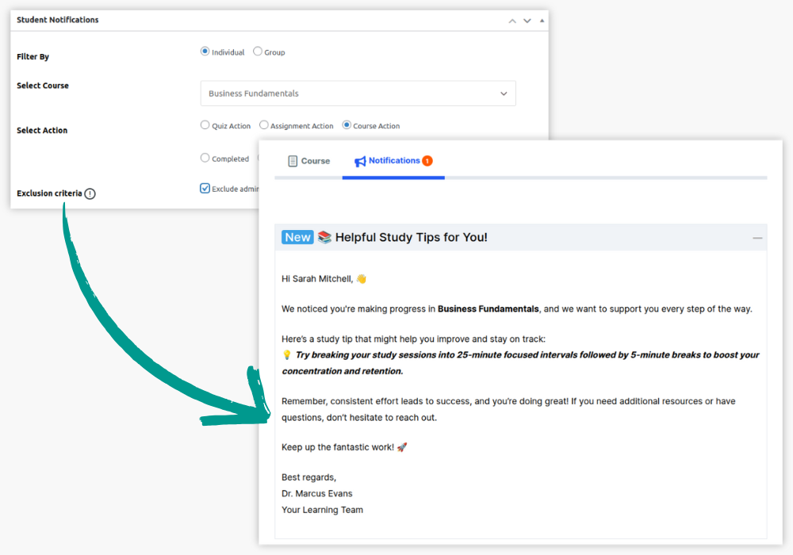The image size is (793, 555).
Task: Move Student Notifications panel up with arrow
Action: [x=512, y=21]
